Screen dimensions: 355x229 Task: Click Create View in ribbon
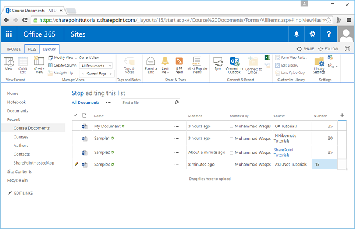(39, 65)
